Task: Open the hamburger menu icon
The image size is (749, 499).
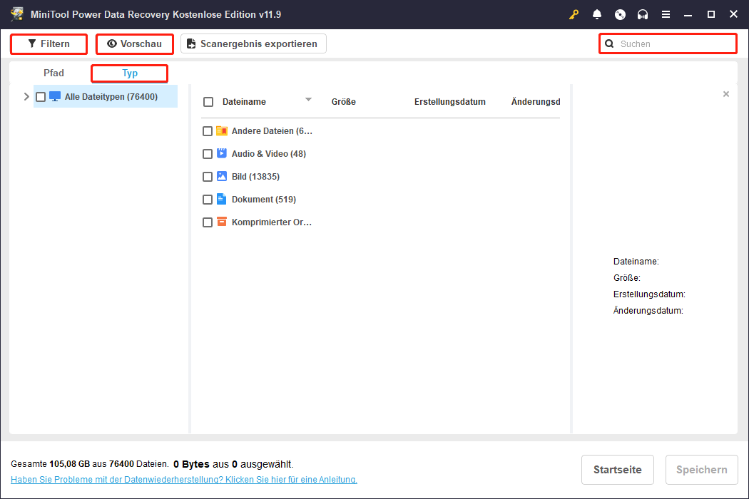Action: (666, 14)
